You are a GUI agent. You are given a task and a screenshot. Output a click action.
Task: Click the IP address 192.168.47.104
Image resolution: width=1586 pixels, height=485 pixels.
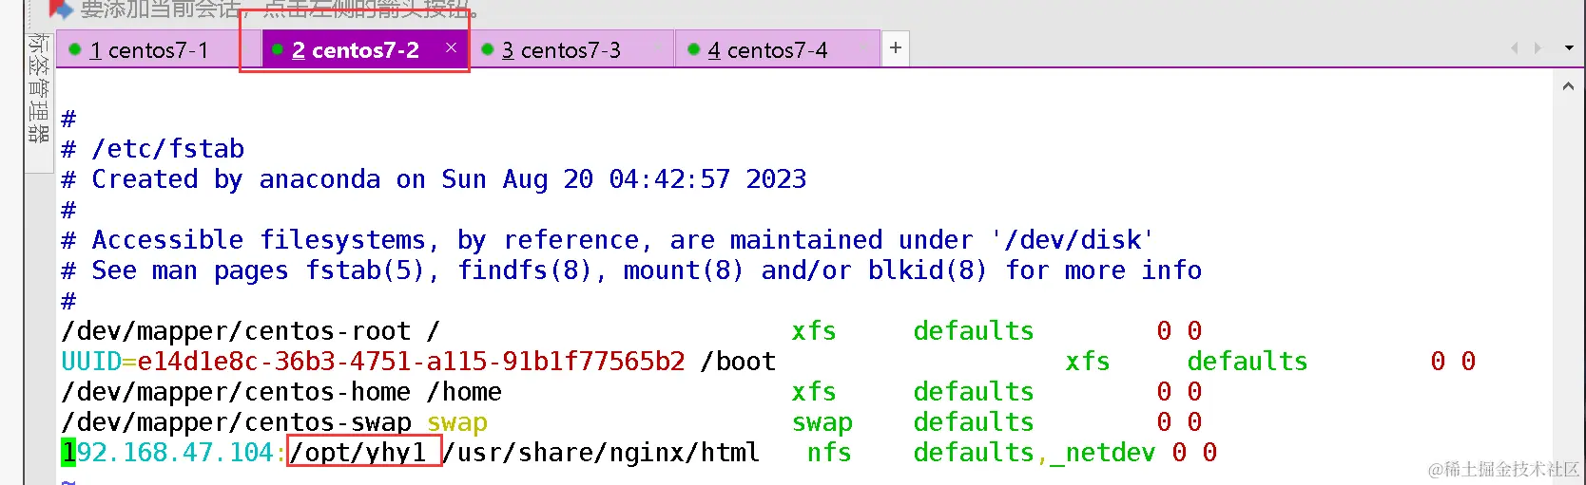tap(167, 453)
